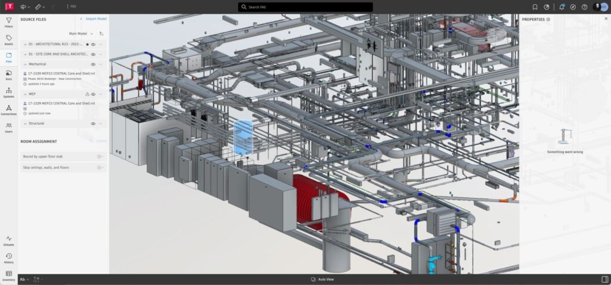Toggle Skip ceilings, walls, and floors
This screenshot has width=611, height=285.
[x=100, y=168]
